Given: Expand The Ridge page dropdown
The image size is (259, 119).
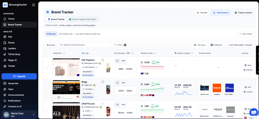Looking at the screenshot, I should coord(89,89).
